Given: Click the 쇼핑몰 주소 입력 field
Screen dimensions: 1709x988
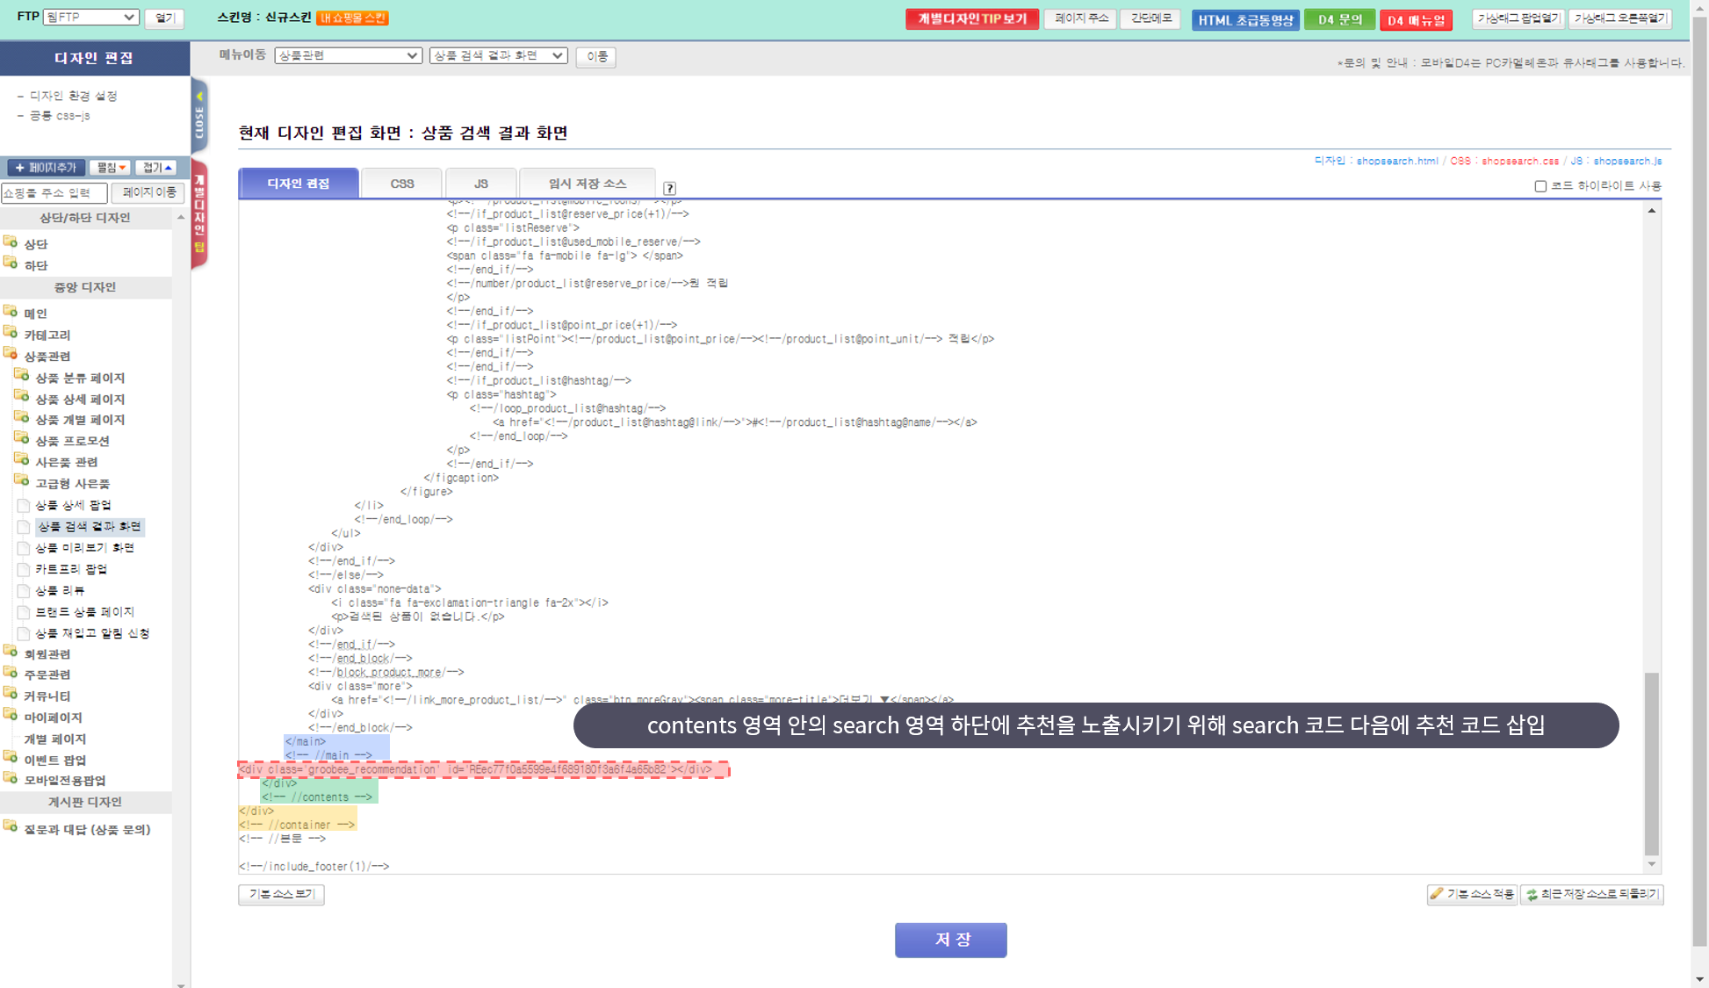Looking at the screenshot, I should click(x=54, y=192).
